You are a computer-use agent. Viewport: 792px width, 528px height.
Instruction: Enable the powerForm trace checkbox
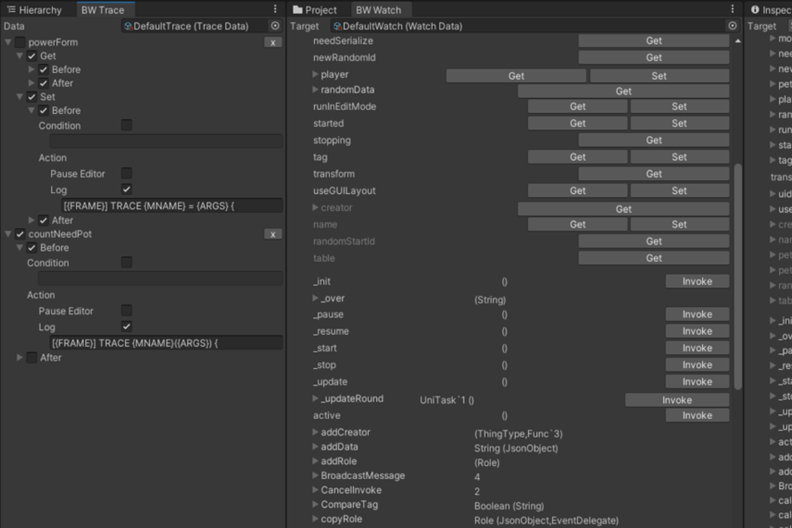(20, 42)
